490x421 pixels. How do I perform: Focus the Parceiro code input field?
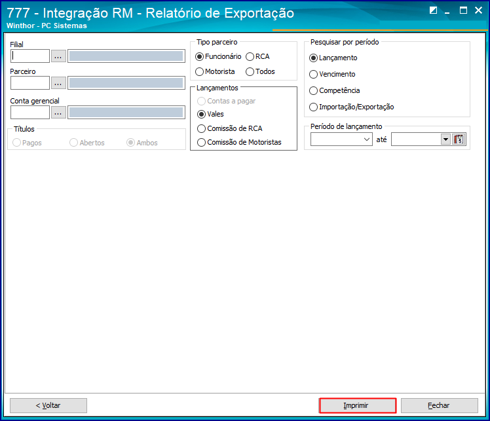click(30, 82)
